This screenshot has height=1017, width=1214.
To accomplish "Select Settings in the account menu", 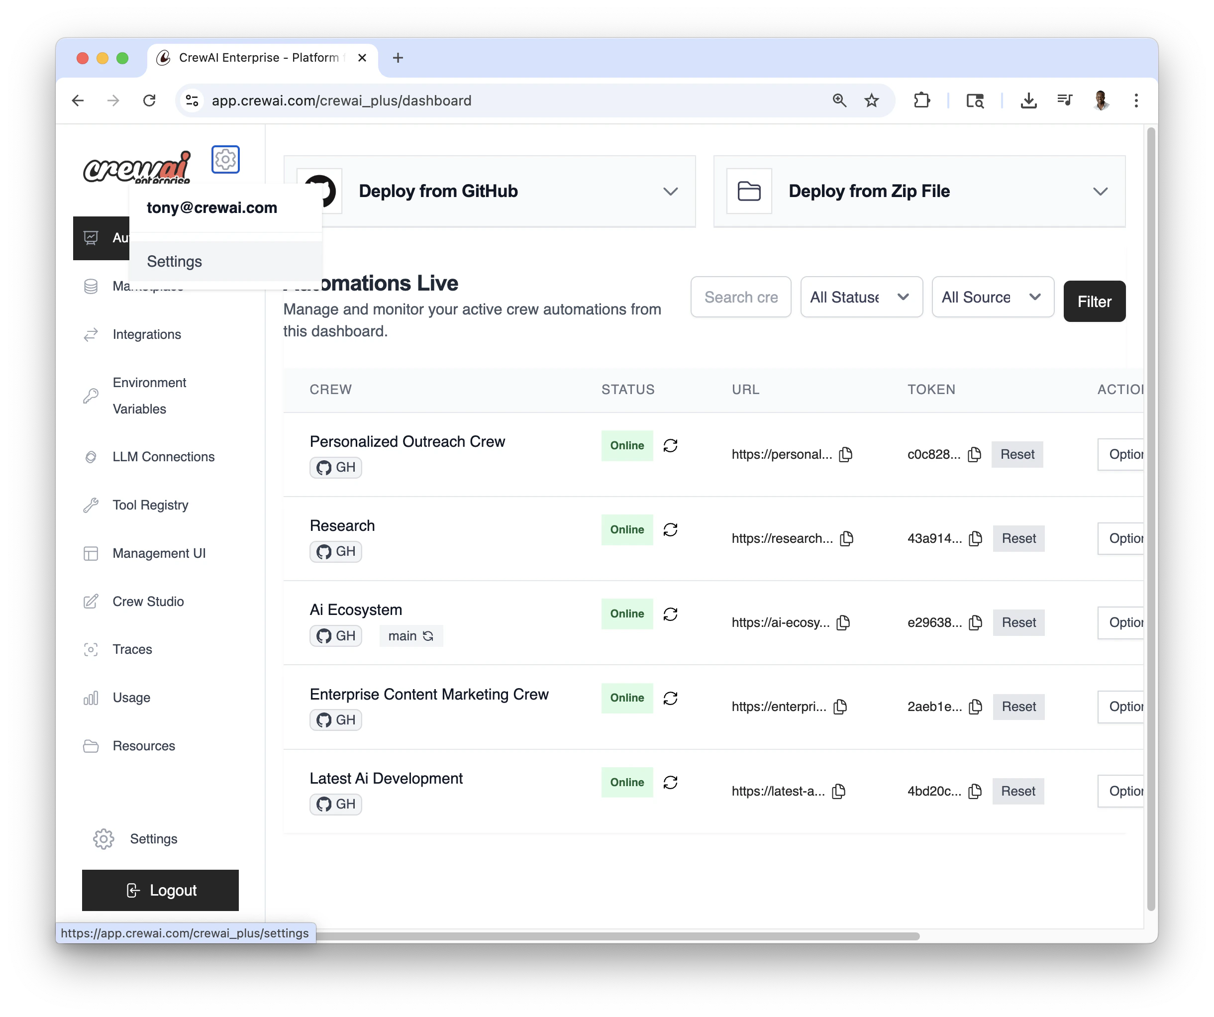I will click(174, 261).
